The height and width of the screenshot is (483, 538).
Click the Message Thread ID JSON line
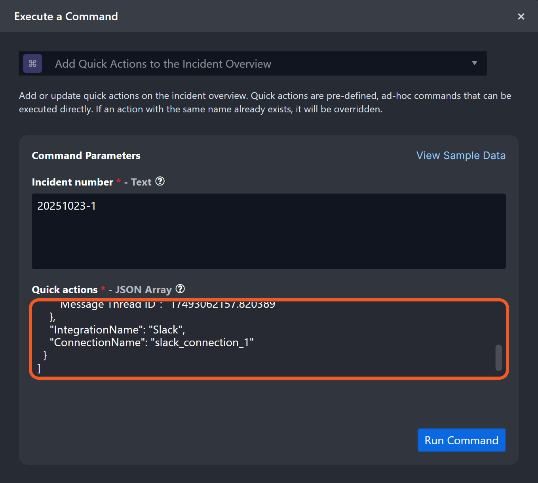coord(168,305)
